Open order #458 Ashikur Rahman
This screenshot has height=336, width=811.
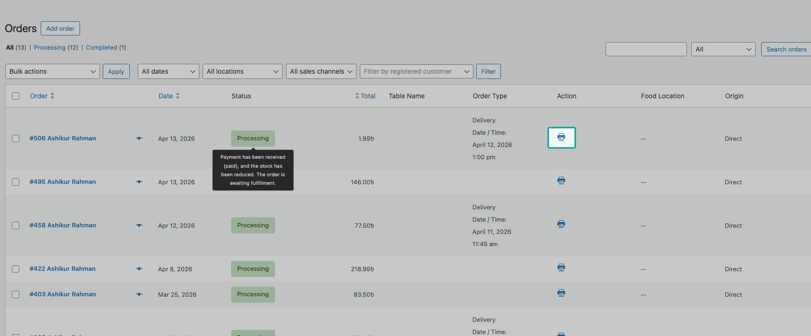[62, 225]
